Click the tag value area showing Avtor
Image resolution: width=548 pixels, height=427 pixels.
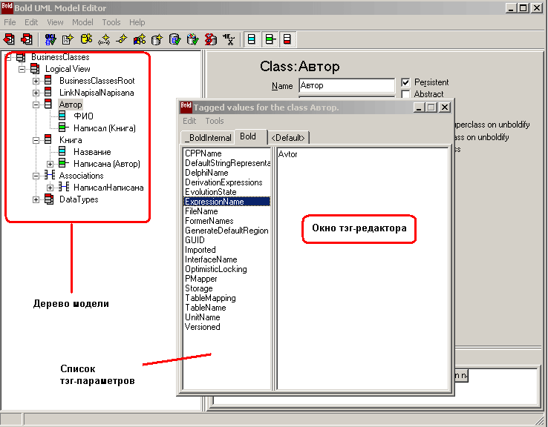(x=362, y=268)
